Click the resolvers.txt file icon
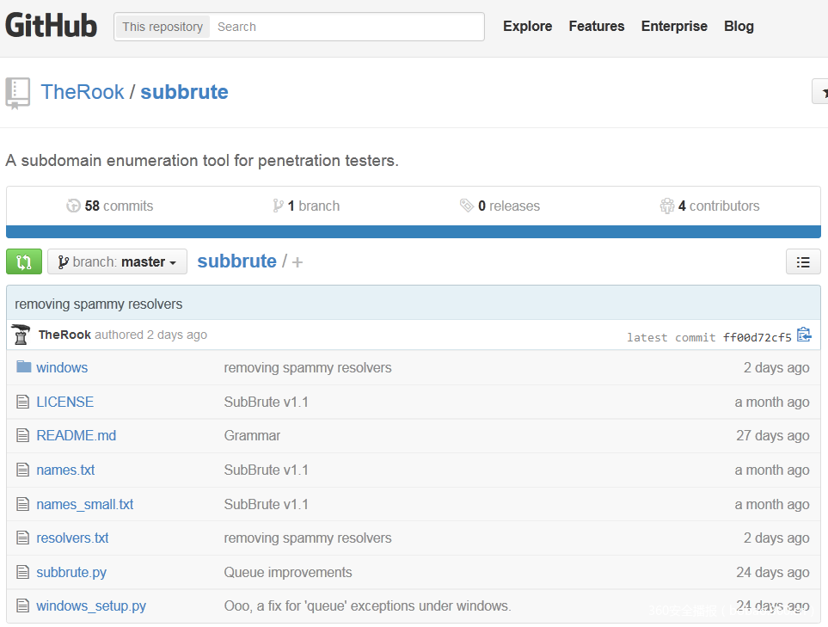 click(22, 538)
